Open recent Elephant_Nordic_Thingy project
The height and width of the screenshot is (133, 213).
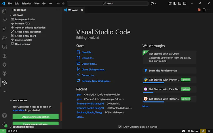pos(89,112)
